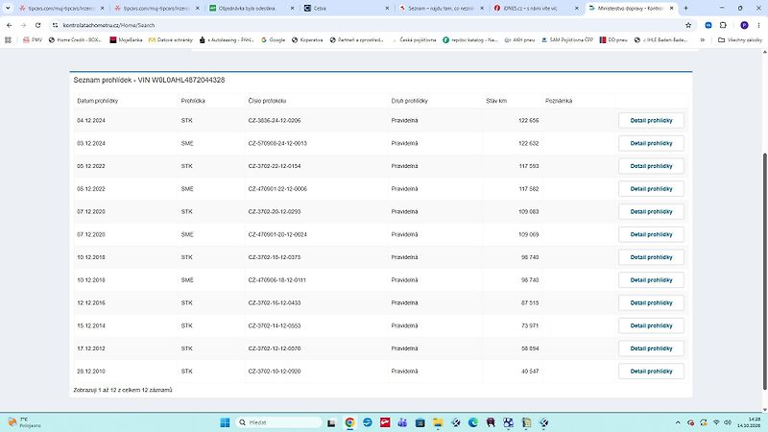The image size is (768, 432).
Task: Select mileage value 40 547
Action: (530, 372)
